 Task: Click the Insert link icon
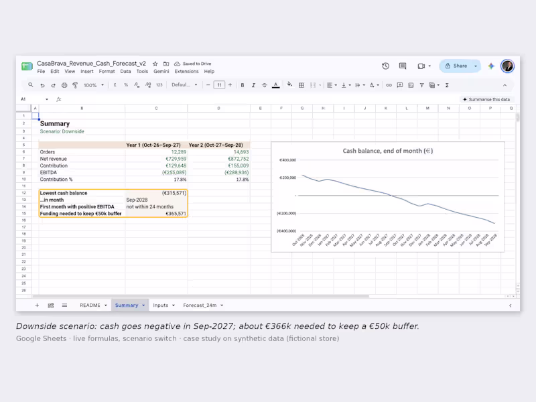pos(389,85)
